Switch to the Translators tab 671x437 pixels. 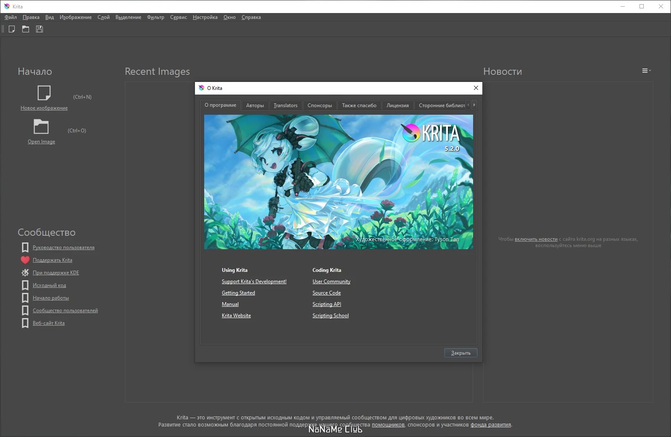coord(286,105)
